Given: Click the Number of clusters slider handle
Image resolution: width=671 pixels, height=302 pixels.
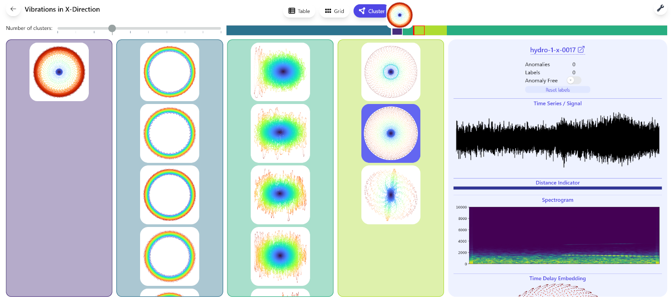Looking at the screenshot, I should click(112, 28).
